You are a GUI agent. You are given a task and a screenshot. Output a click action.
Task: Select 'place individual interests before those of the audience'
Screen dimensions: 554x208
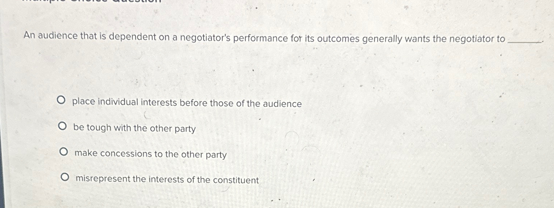186,103
